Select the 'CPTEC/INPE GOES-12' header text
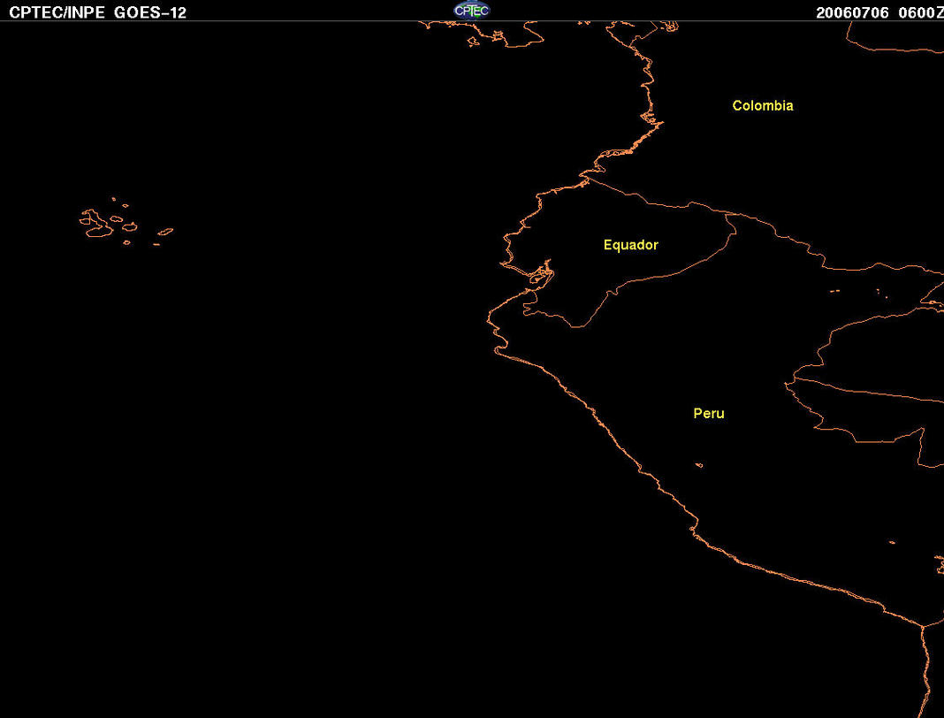 pyautogui.click(x=97, y=12)
